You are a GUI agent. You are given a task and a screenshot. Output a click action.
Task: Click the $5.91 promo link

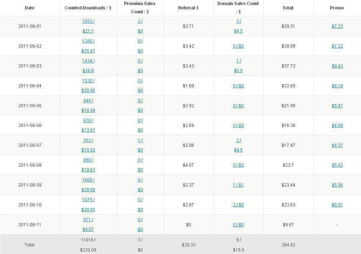tap(337, 205)
